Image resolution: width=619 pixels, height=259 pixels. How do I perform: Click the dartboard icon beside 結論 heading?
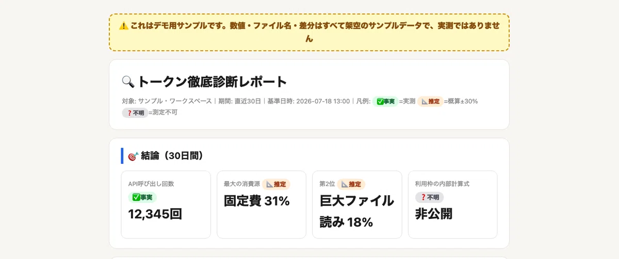point(133,156)
